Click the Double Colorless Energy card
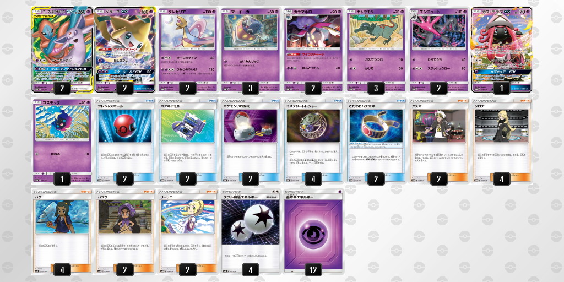The width and height of the screenshot is (564, 282). [251, 232]
